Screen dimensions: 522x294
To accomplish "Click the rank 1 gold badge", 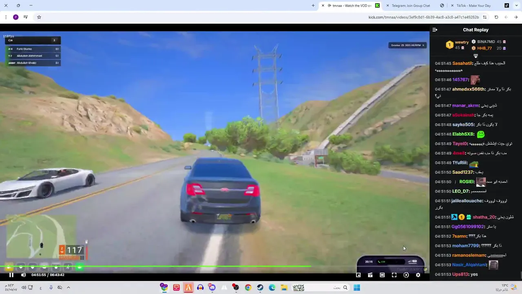I will click(449, 45).
